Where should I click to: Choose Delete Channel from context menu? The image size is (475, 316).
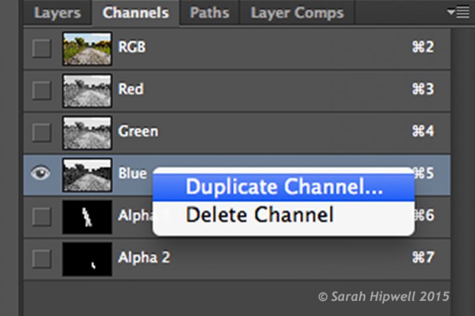pos(259,215)
